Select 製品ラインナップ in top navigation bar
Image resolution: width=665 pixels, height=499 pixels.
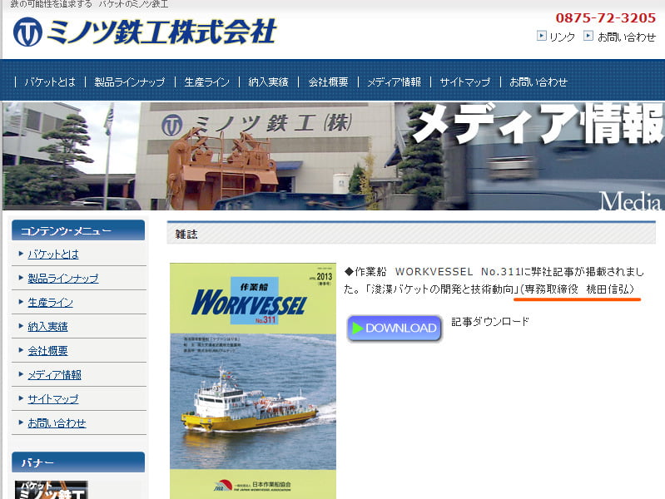tap(129, 82)
